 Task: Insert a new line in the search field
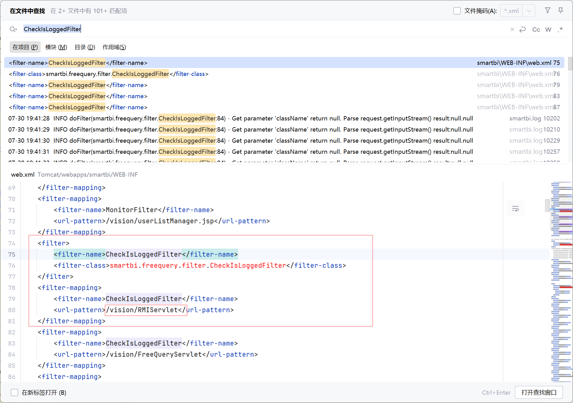pyautogui.click(x=523, y=29)
